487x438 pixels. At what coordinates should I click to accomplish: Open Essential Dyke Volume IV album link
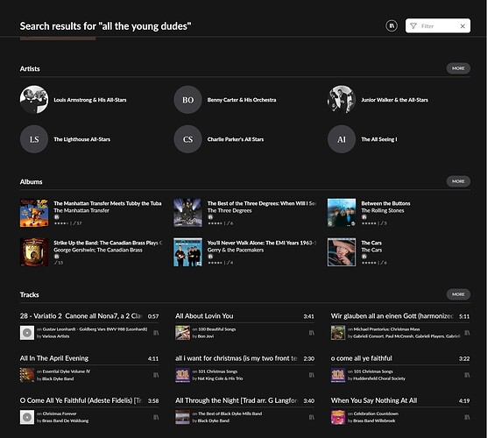click(67, 371)
